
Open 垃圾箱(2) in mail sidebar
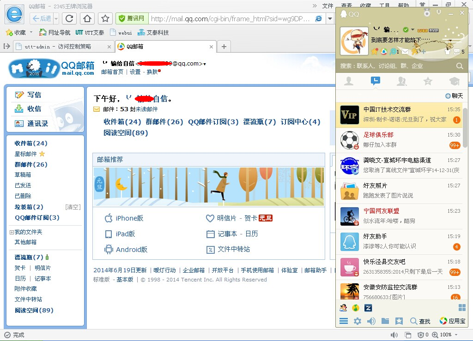pos(29,207)
